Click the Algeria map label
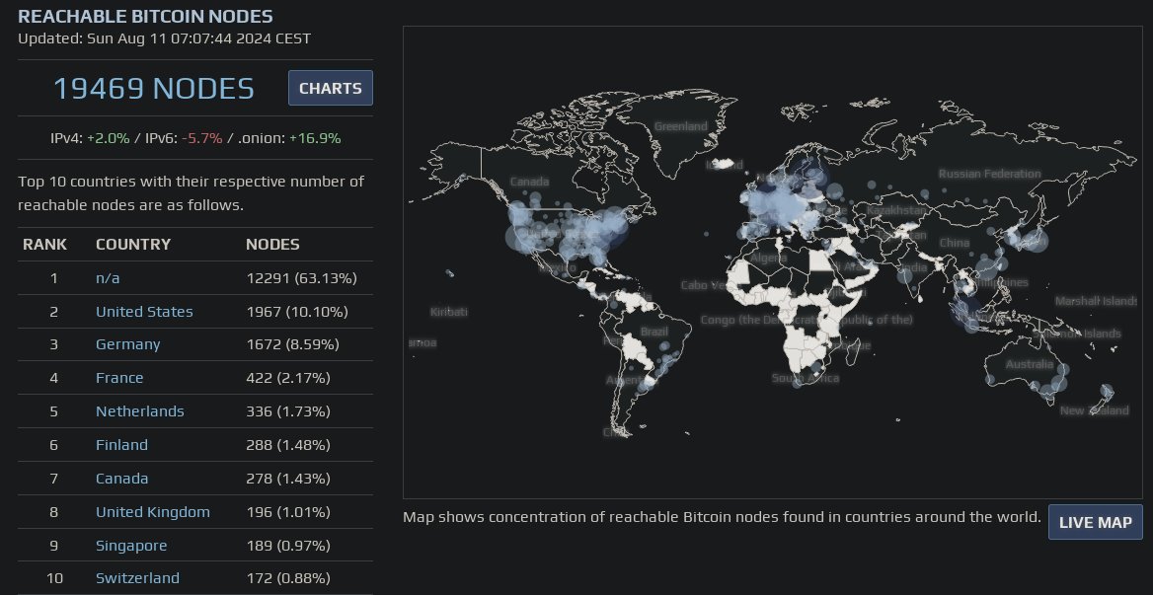The height and width of the screenshot is (595, 1153). (x=768, y=258)
